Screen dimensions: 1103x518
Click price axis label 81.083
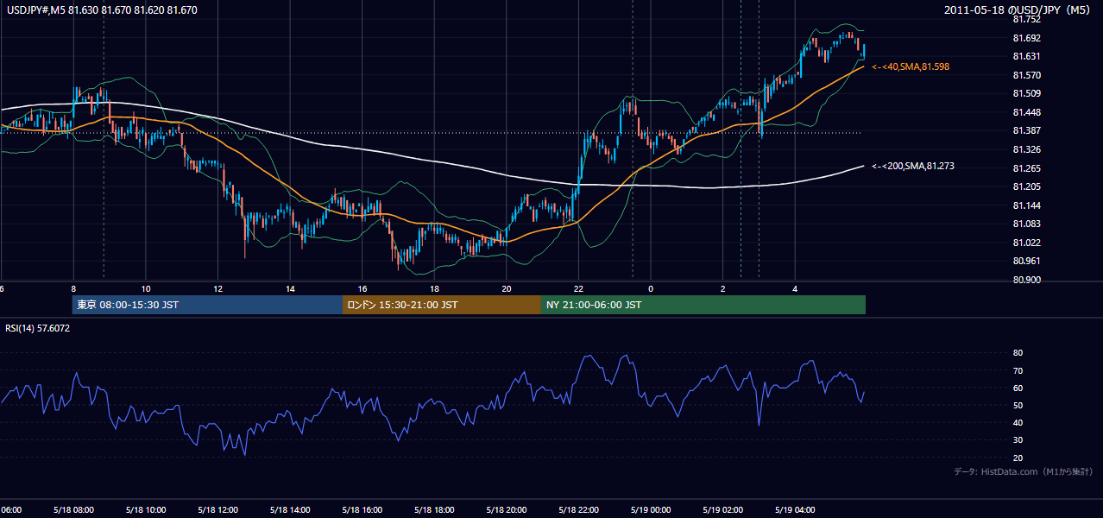pyautogui.click(x=1025, y=224)
